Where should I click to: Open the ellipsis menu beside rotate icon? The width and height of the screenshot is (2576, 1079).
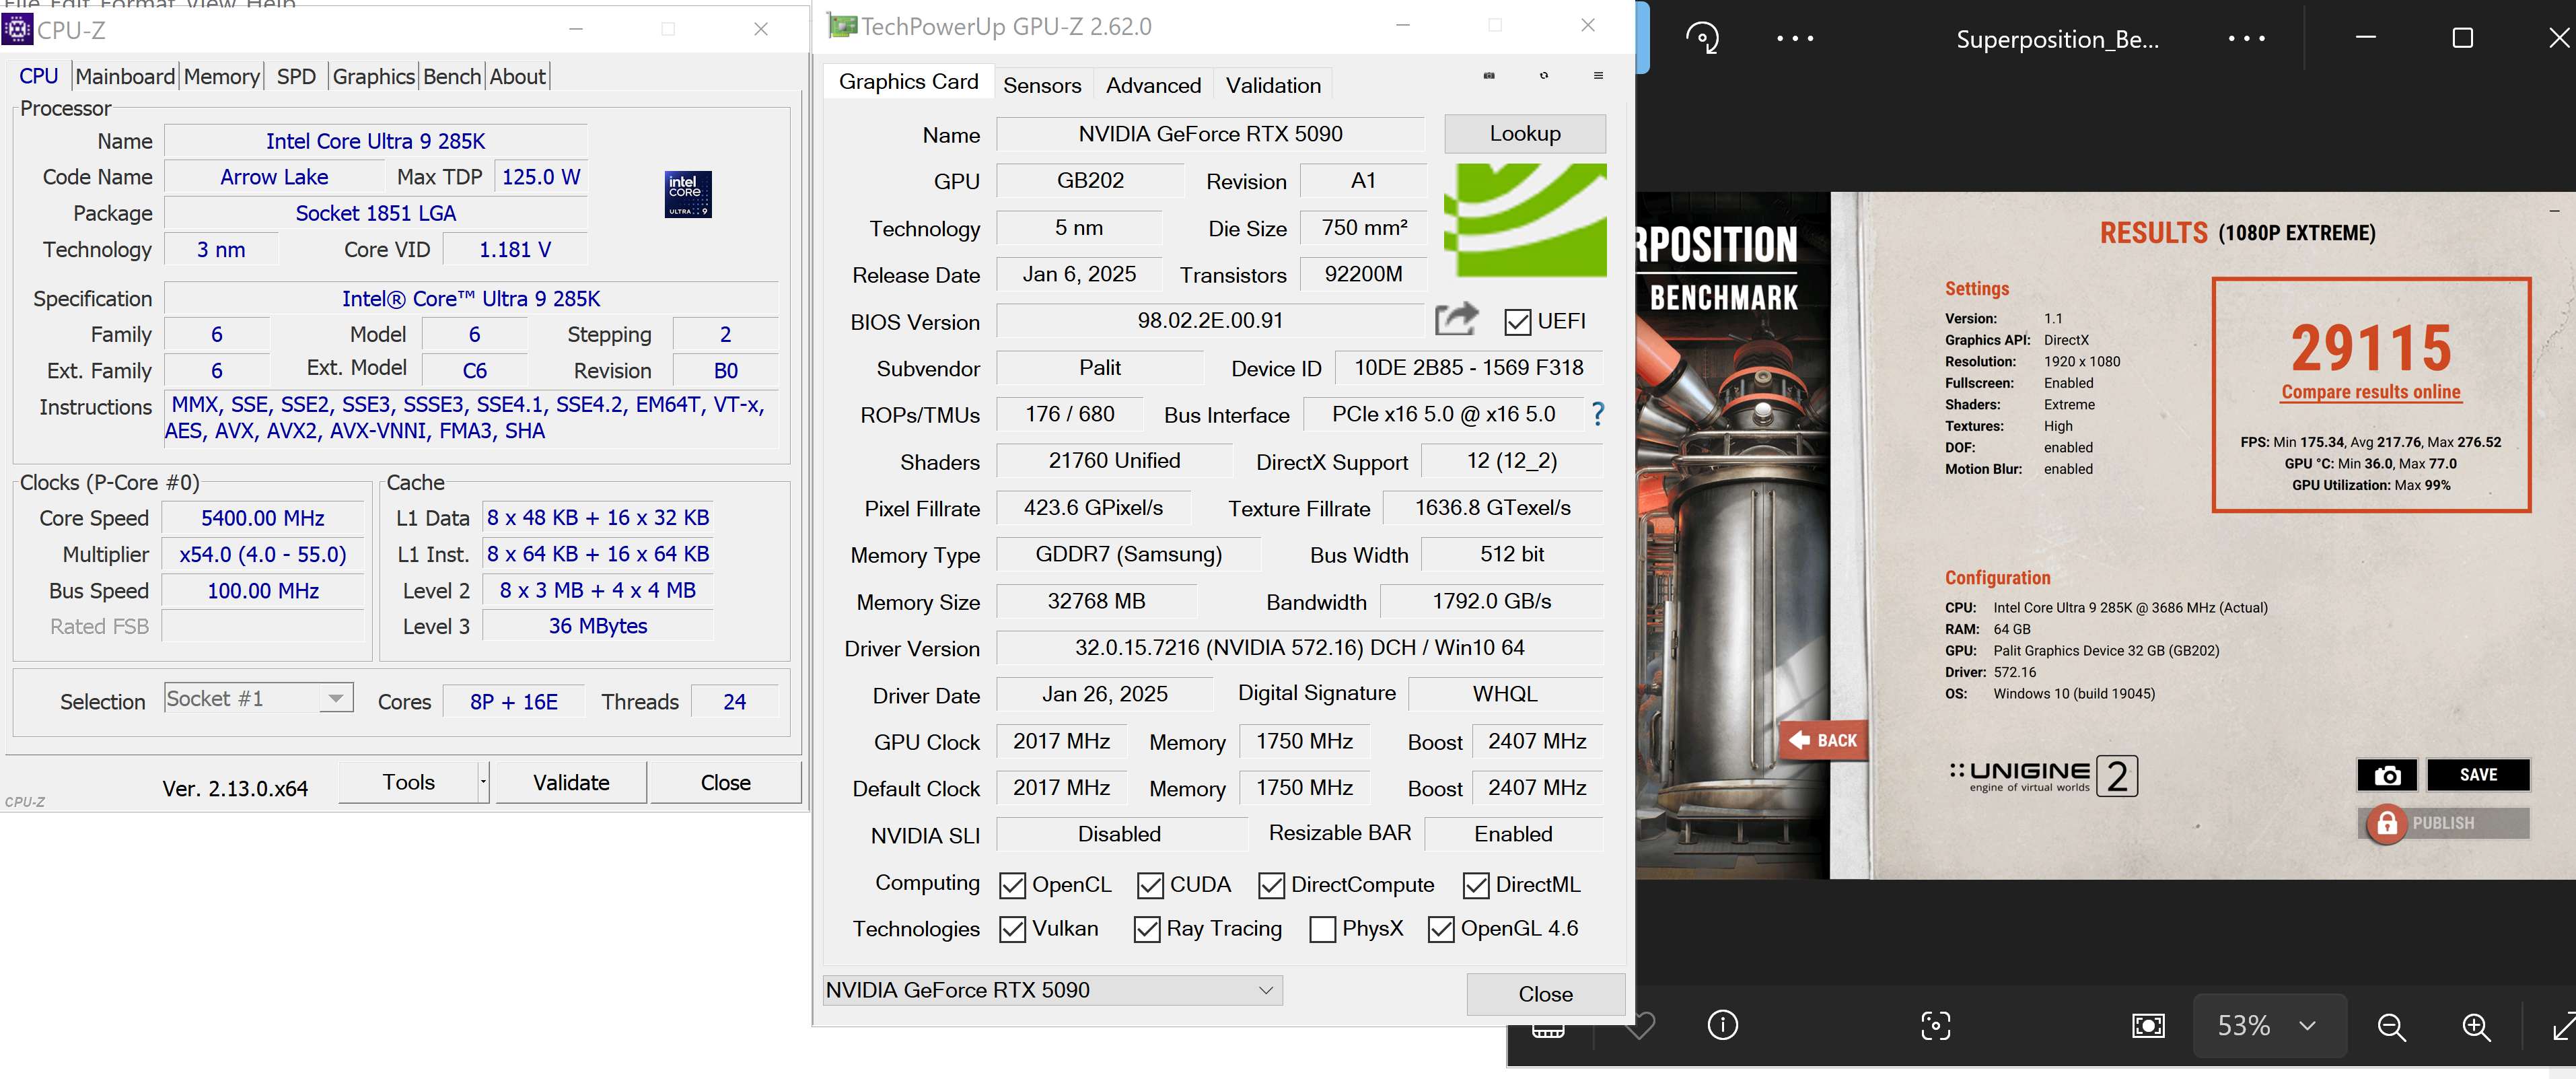[1795, 39]
